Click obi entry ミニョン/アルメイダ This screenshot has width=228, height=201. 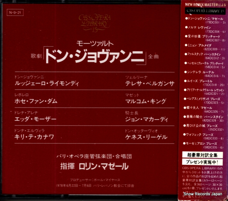pos(198,45)
